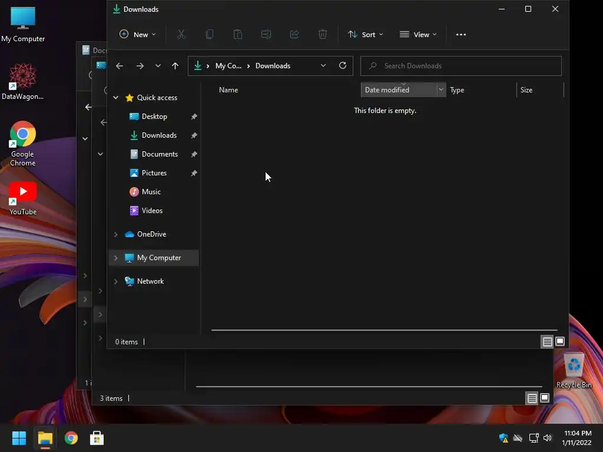Open Desktop in sidebar
Viewport: 603px width, 452px height.
click(x=154, y=117)
